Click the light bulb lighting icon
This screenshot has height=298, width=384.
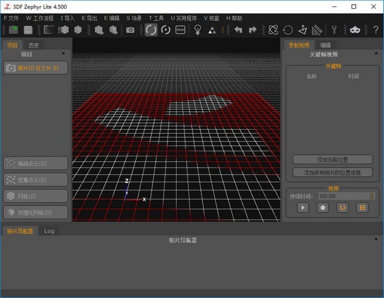click(198, 29)
